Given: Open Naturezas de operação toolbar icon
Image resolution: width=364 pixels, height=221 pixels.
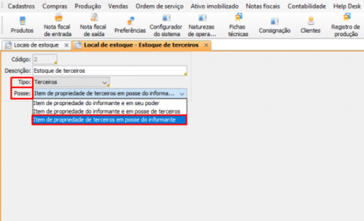Looking at the screenshot, I should [x=202, y=18].
